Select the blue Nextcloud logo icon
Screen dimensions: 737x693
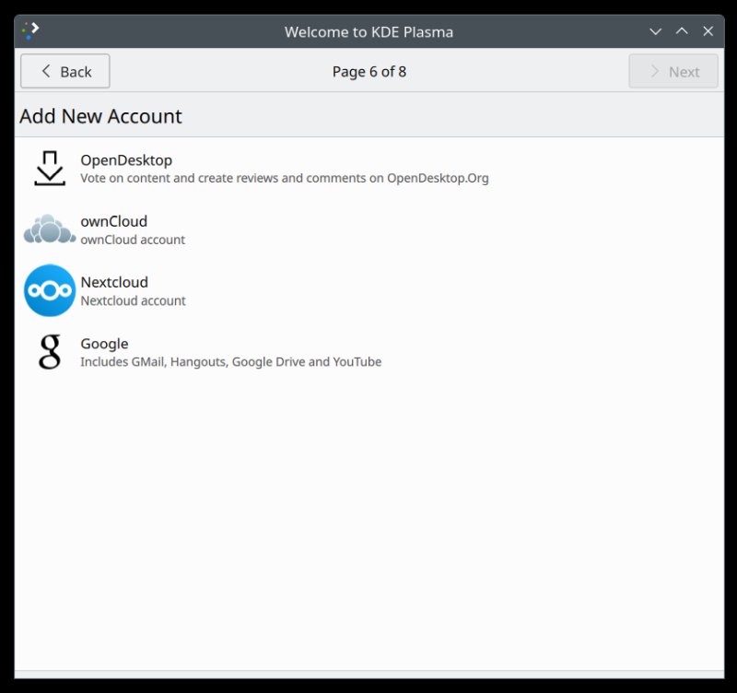(49, 290)
